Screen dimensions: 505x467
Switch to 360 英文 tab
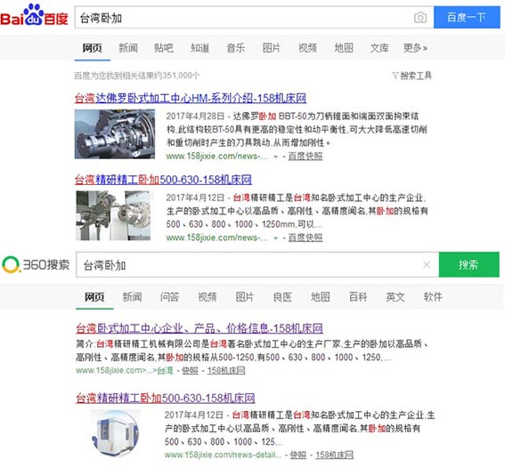(x=395, y=297)
